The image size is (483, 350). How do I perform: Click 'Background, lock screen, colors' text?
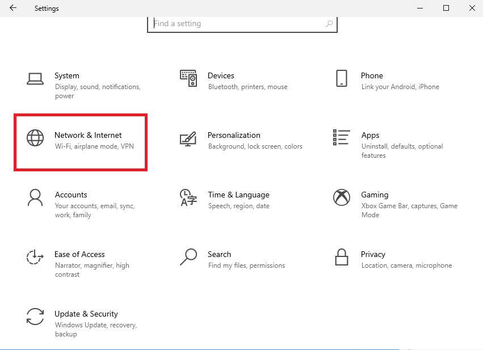point(255,146)
